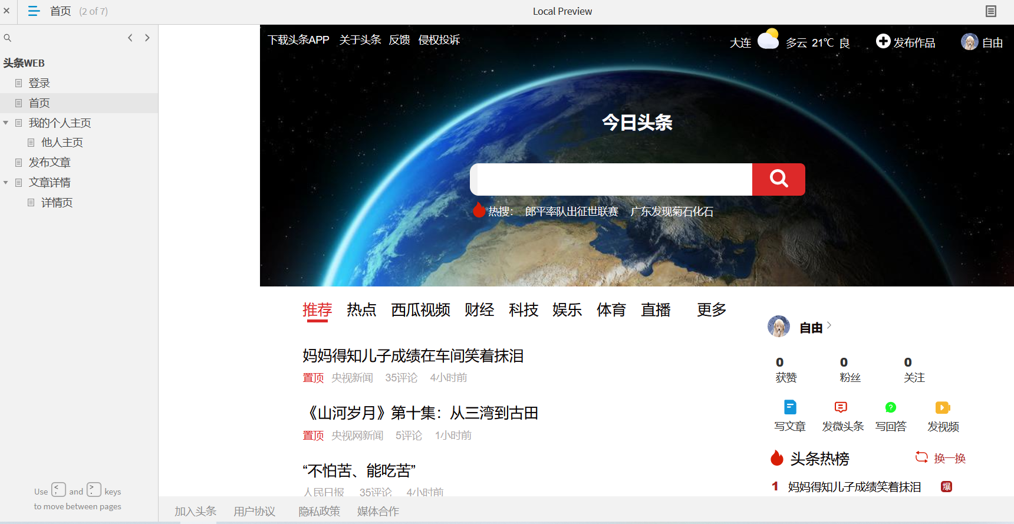Go to previous page arrow

point(130,38)
